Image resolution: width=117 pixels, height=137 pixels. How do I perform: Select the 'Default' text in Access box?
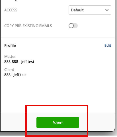pyautogui.click(x=77, y=10)
